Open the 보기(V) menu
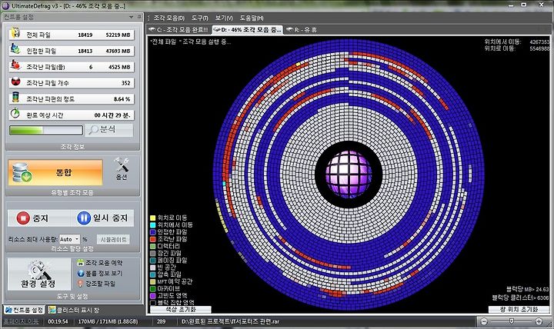554x329 pixels. click(x=224, y=18)
